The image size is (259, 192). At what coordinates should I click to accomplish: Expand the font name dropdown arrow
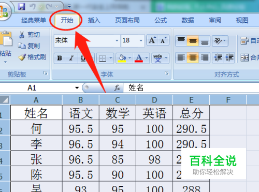[x=117, y=40]
